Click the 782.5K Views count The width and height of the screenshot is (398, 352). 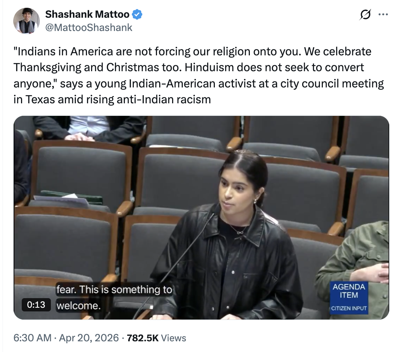coord(156,338)
